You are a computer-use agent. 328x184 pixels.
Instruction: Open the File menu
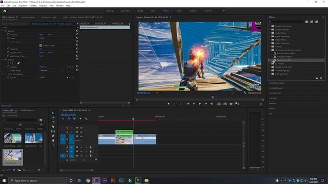[x=3, y=6]
